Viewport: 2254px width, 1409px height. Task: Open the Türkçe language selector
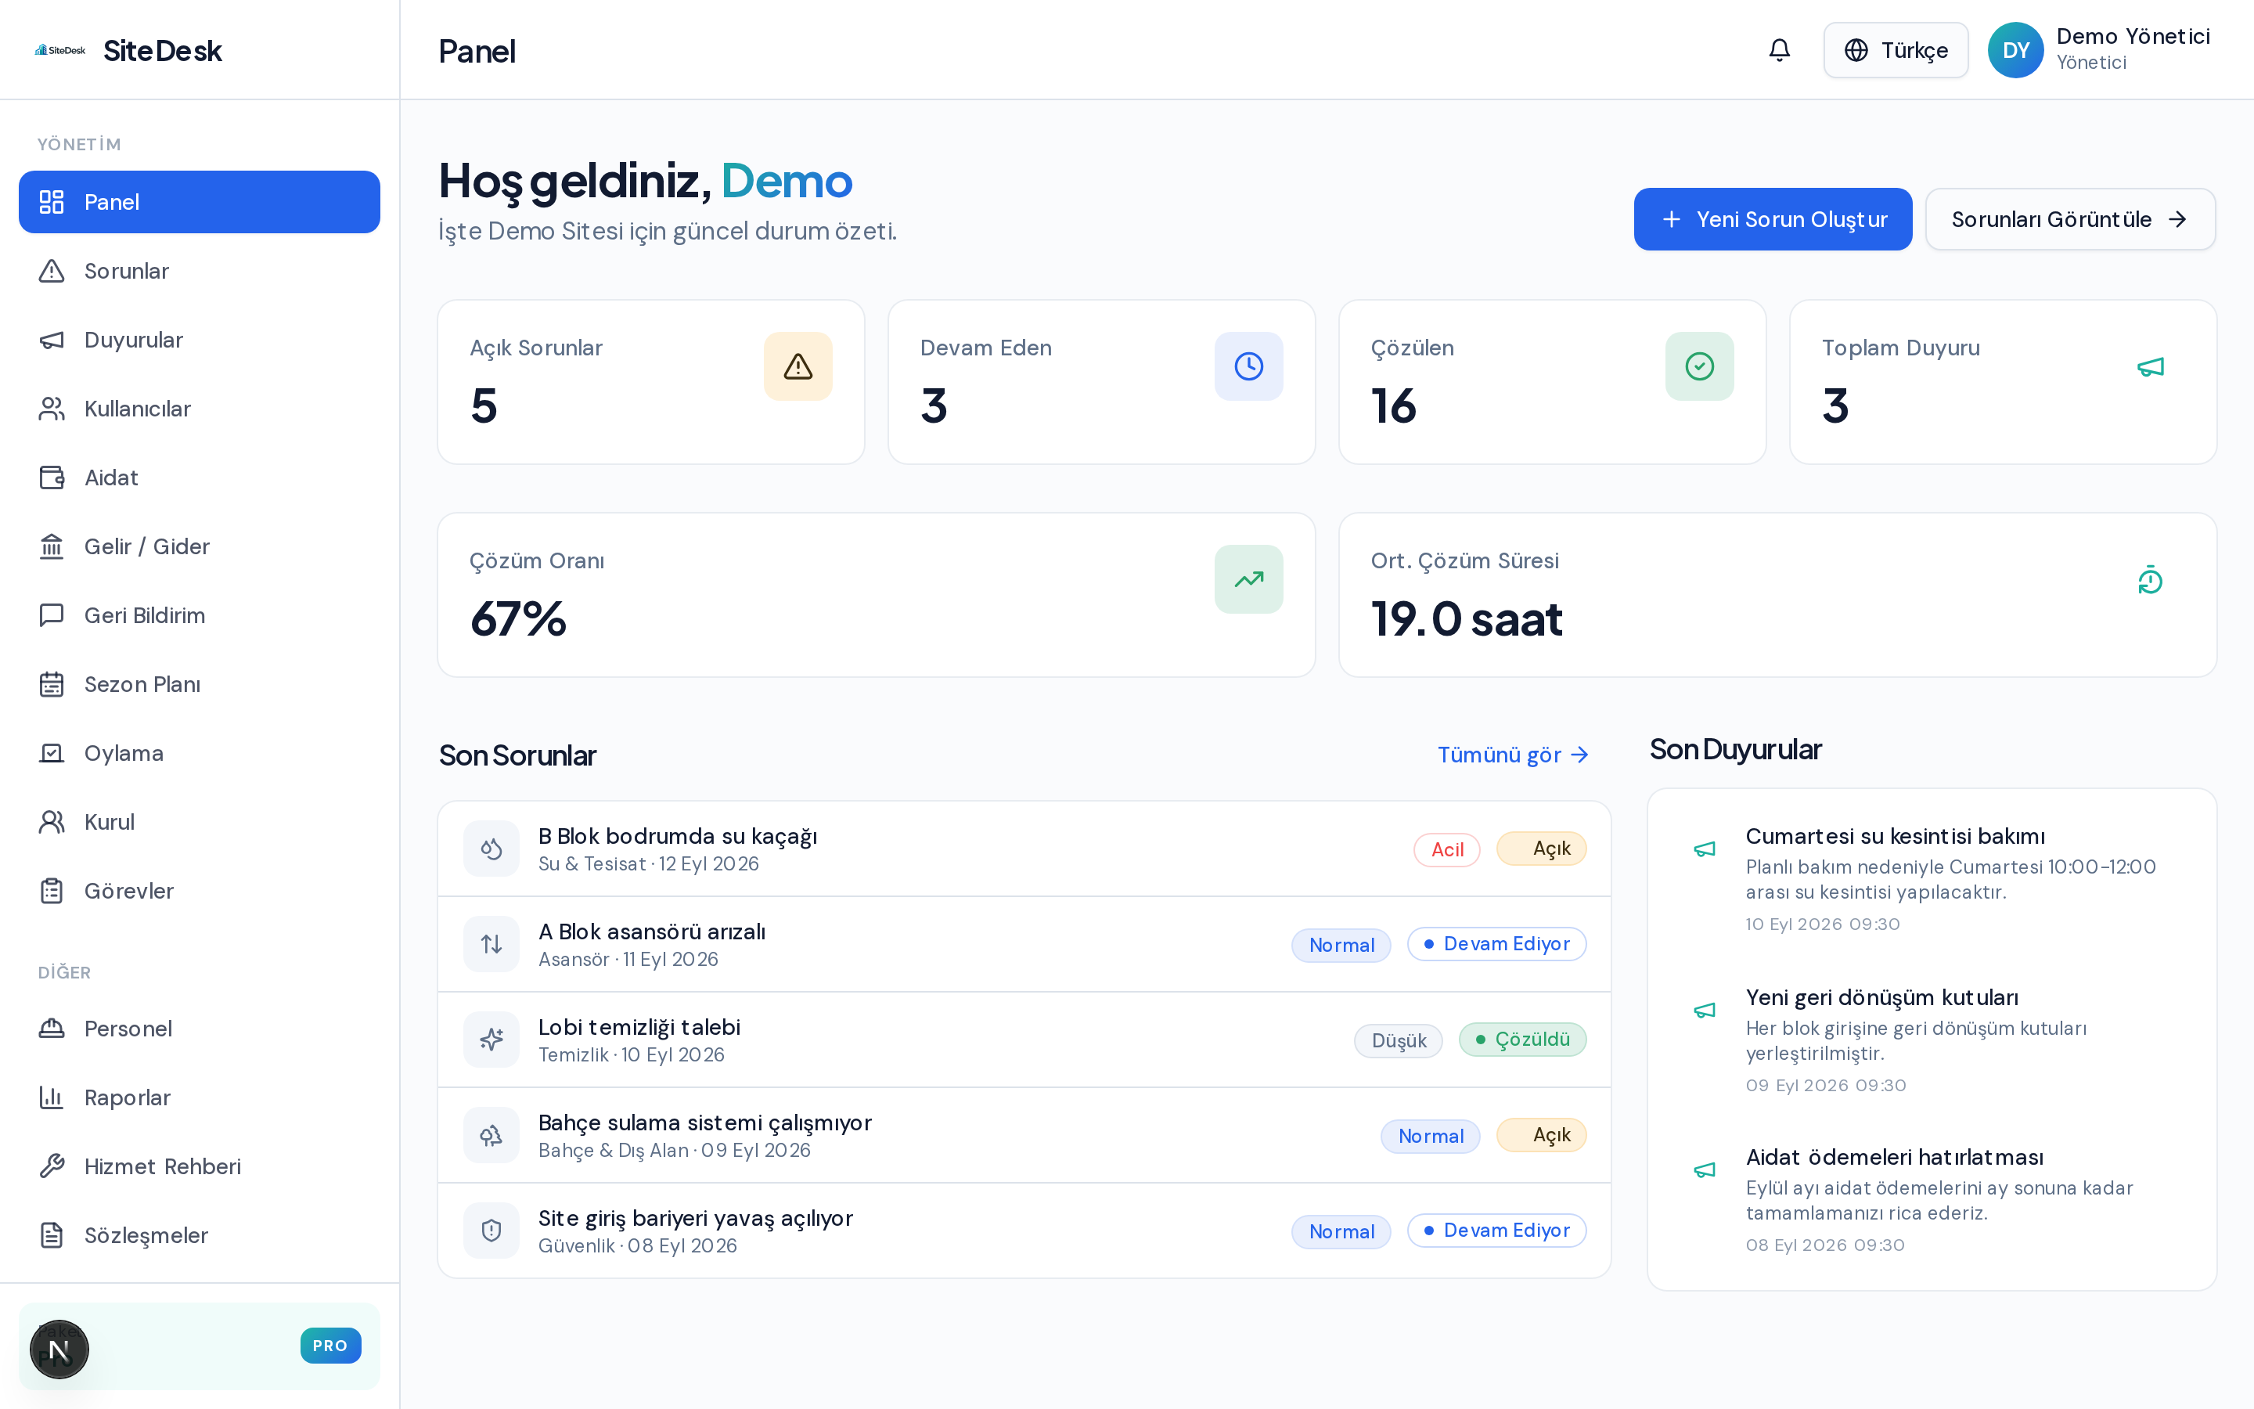(x=1896, y=50)
